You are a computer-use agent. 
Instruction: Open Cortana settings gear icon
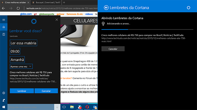(4, 93)
